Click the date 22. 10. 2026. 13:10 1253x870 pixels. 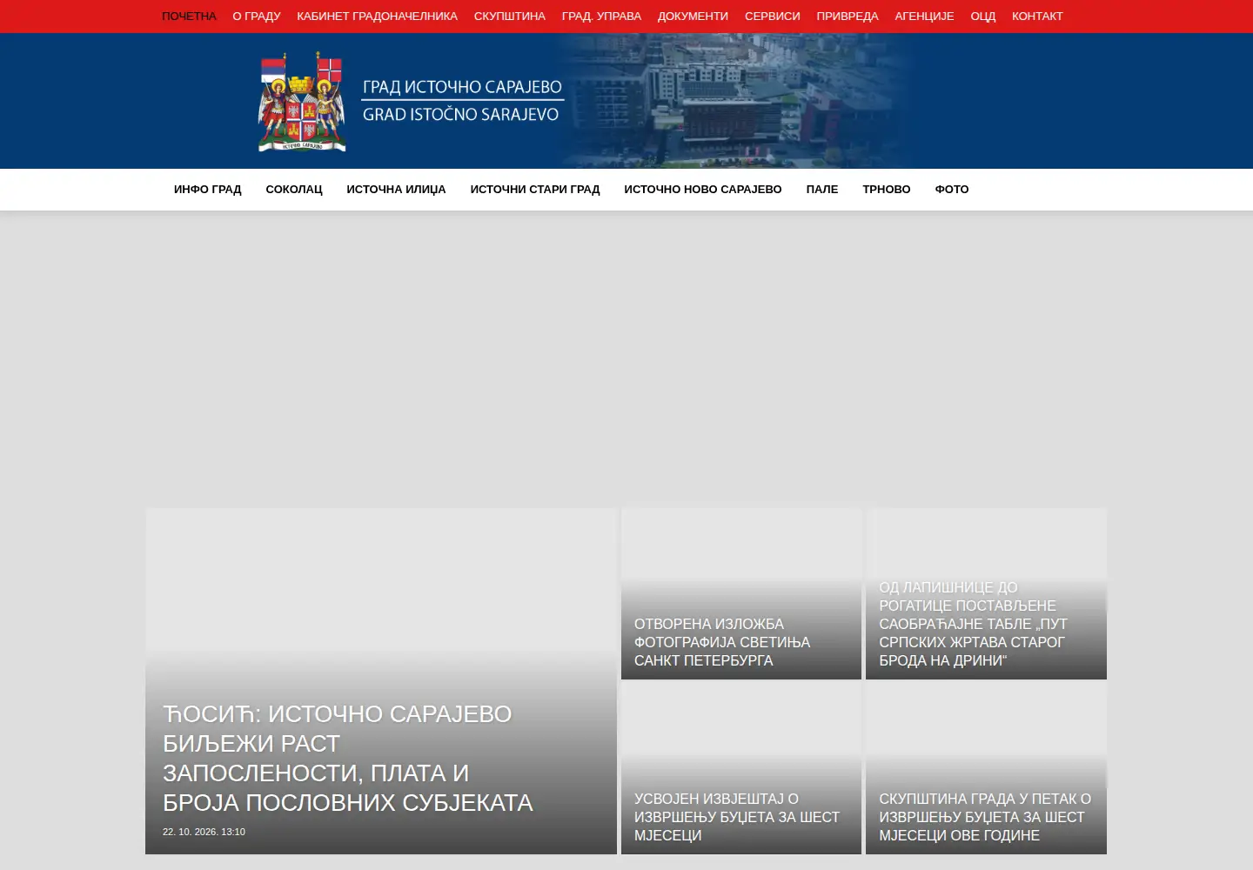pos(204,832)
